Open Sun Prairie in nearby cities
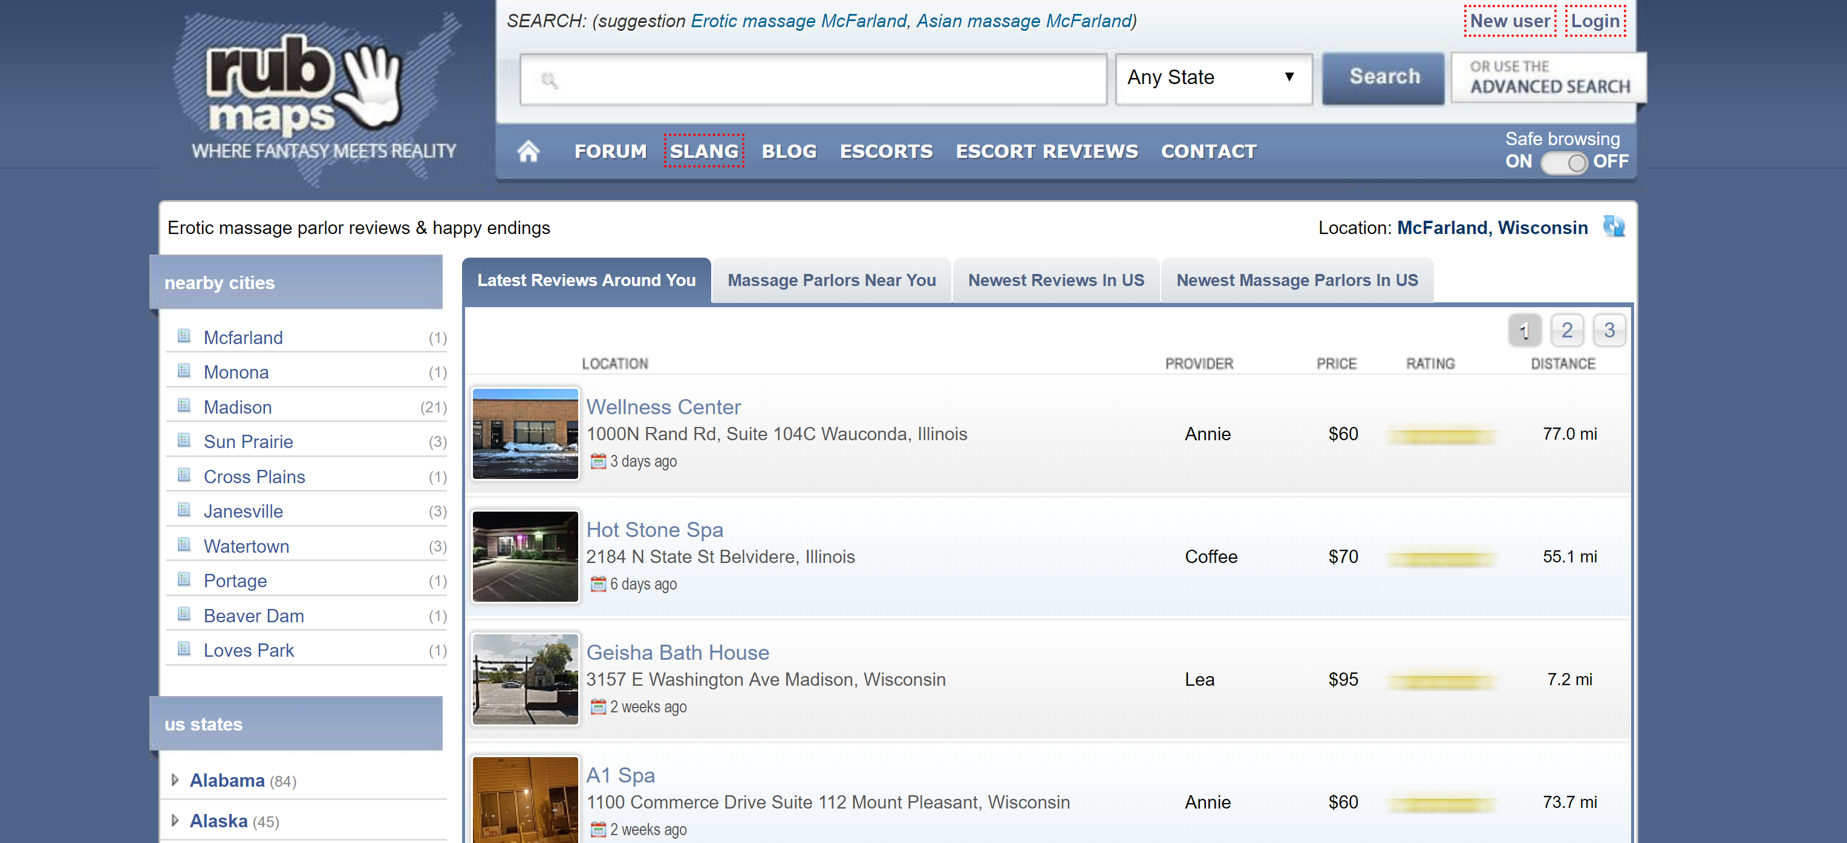The height and width of the screenshot is (843, 1847). click(x=248, y=441)
